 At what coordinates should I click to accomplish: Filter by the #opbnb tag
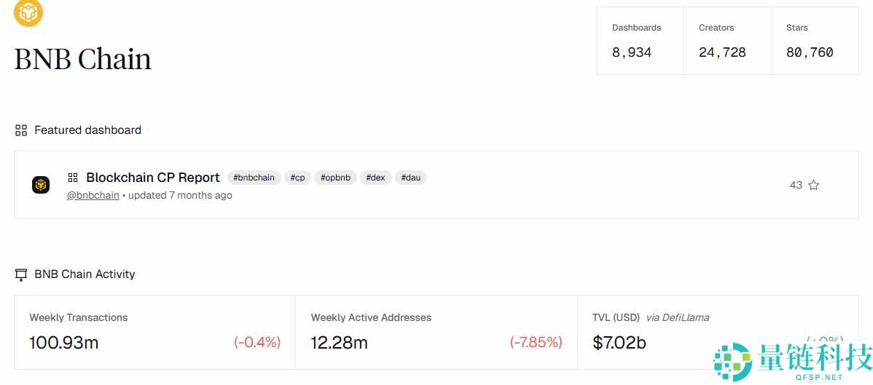click(335, 178)
